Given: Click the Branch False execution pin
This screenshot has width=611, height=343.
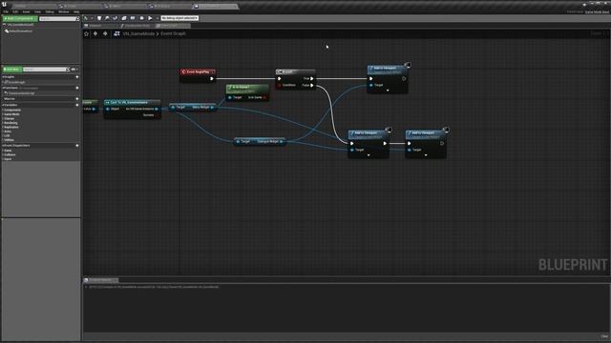Looking at the screenshot, I should [x=312, y=85].
